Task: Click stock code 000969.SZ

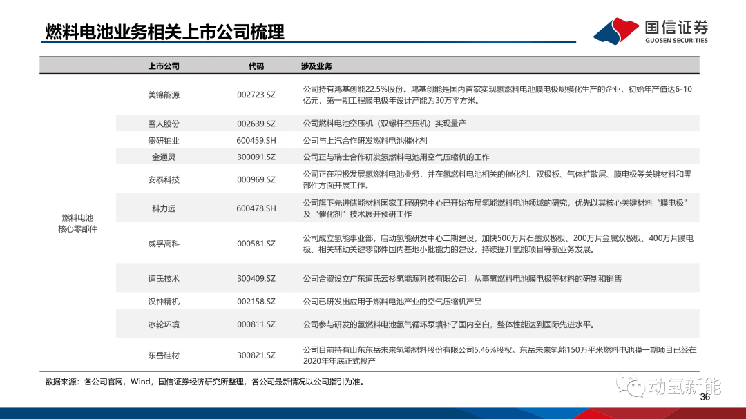Action: click(x=256, y=179)
